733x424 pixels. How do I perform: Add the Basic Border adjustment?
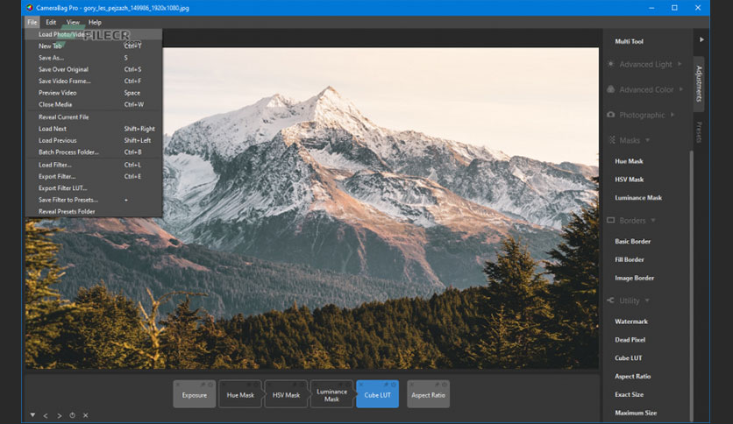[x=632, y=242]
